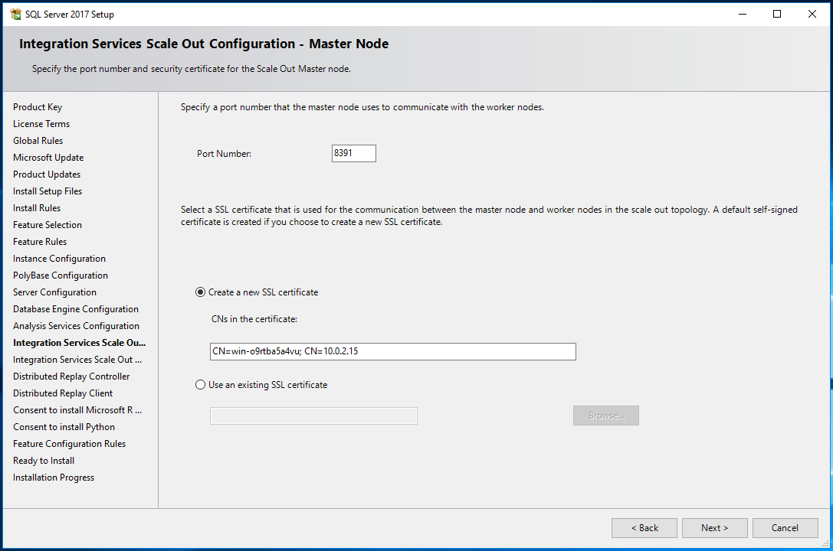
Task: Click the disabled Browse button
Action: click(x=605, y=416)
